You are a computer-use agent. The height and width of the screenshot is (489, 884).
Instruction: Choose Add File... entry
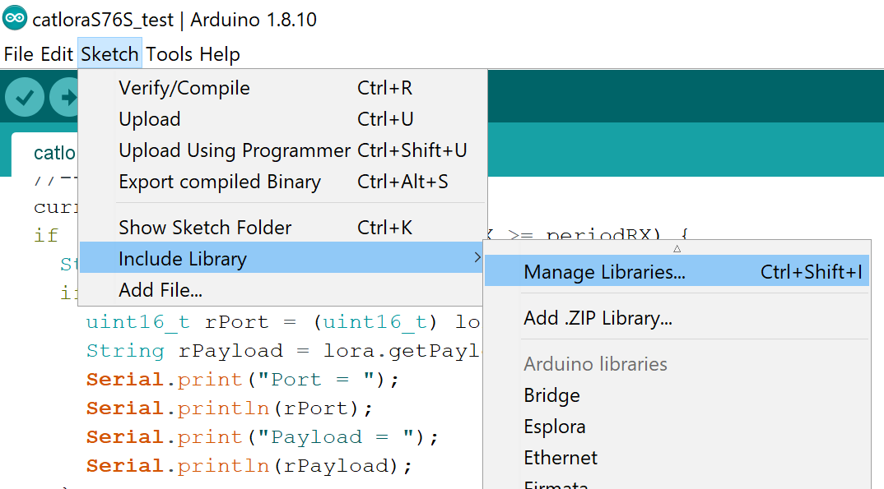281,290
